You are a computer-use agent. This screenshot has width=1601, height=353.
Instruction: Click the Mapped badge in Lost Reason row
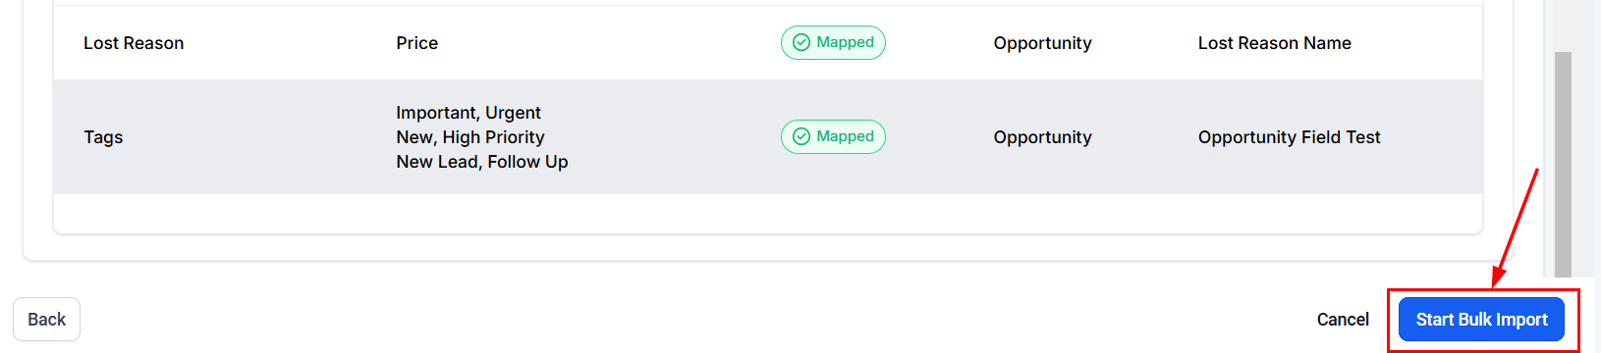click(833, 42)
